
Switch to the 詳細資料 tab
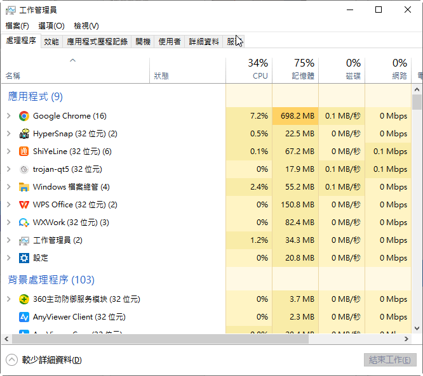tap(204, 42)
